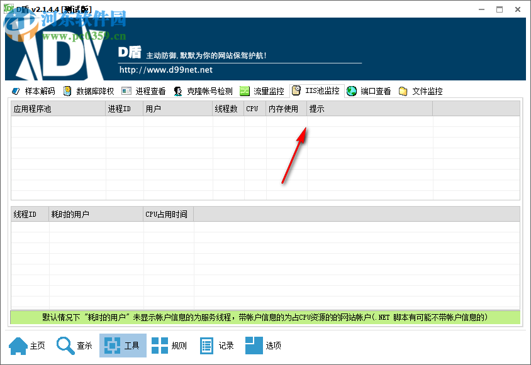Screen dimensions: 531x365
Task: Open the 流量监控 tab
Action: click(x=262, y=91)
